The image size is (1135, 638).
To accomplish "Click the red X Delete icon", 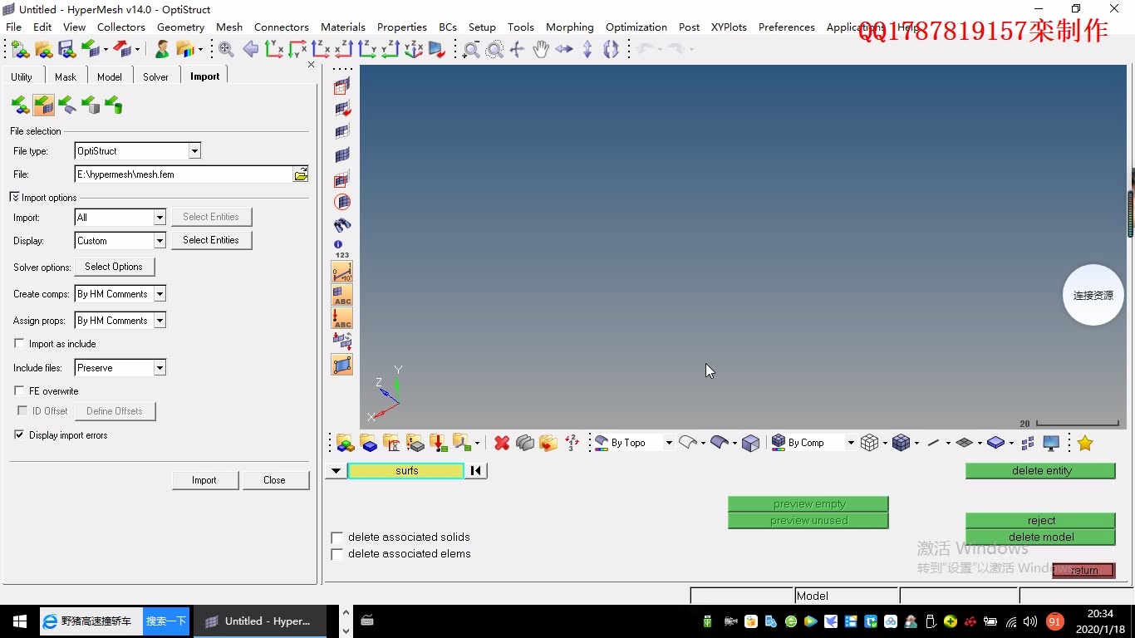I will pyautogui.click(x=502, y=444).
